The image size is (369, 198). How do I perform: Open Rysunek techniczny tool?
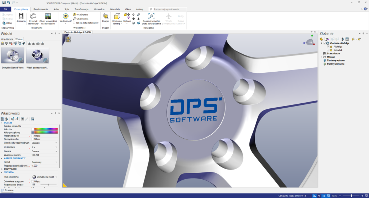coord(34,16)
